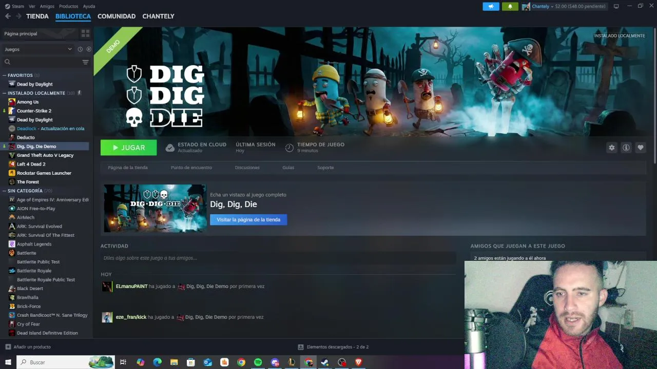Open Guías link
The width and height of the screenshot is (657, 369).
click(288, 168)
